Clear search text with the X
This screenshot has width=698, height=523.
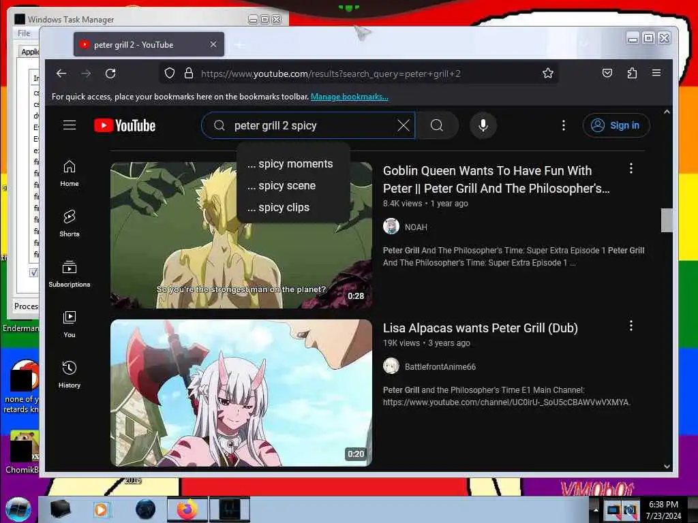tap(404, 125)
